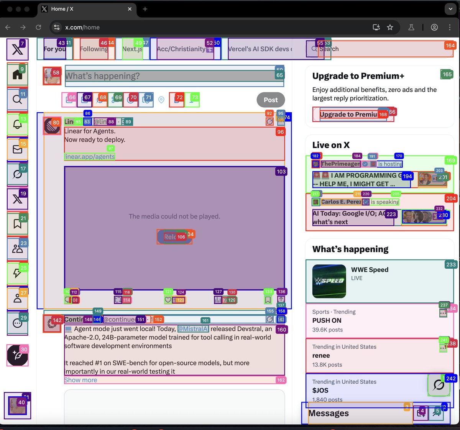Image resolution: width=460 pixels, height=430 pixels.
Task: Switch to the Acc/Christianity tab
Action: (x=186, y=49)
